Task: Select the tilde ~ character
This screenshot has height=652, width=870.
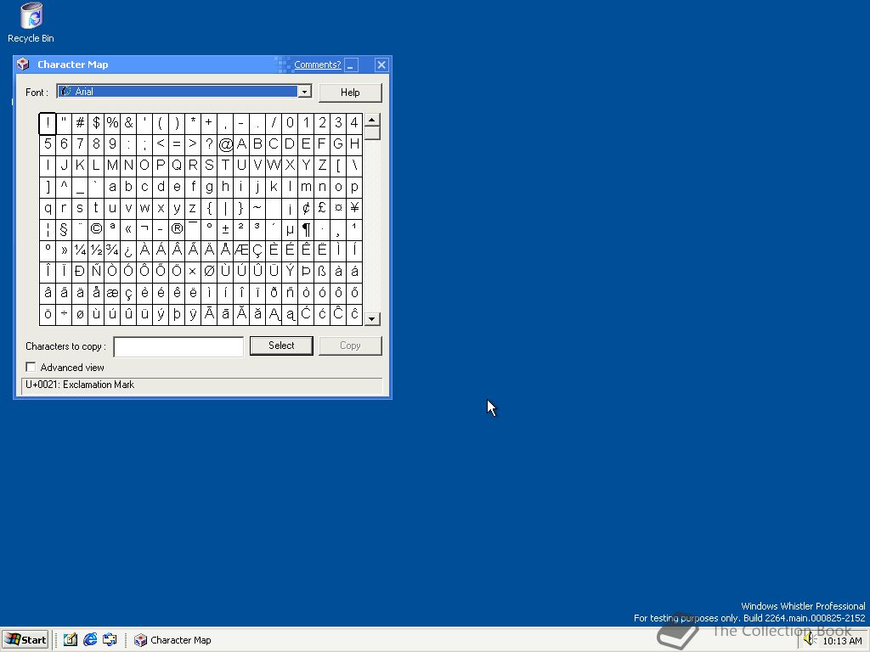Action: coord(257,208)
